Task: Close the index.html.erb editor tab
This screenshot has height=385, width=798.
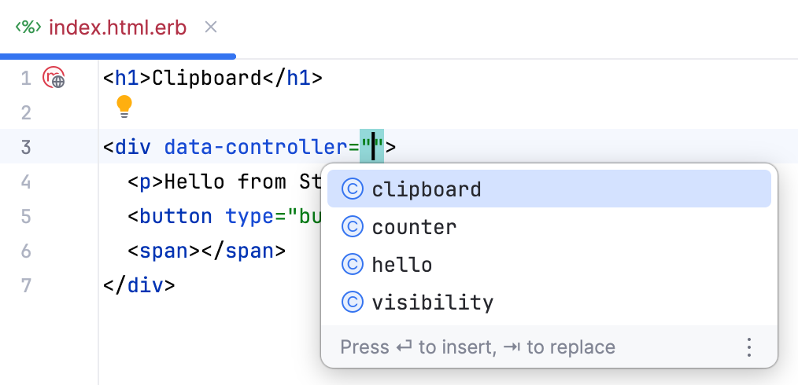Action: click(211, 27)
